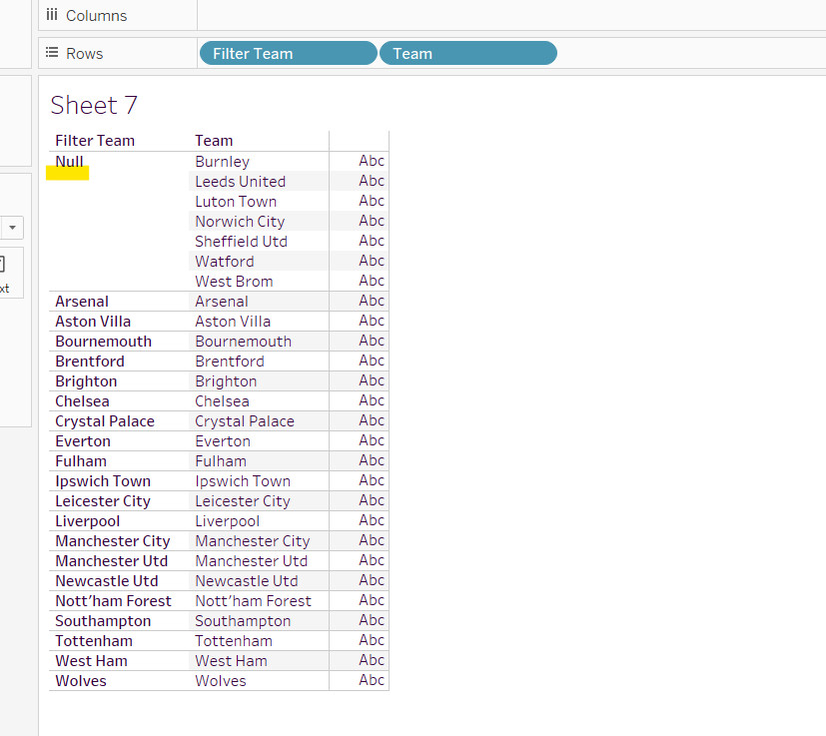Select Brentford in the Filter Team column

point(90,362)
